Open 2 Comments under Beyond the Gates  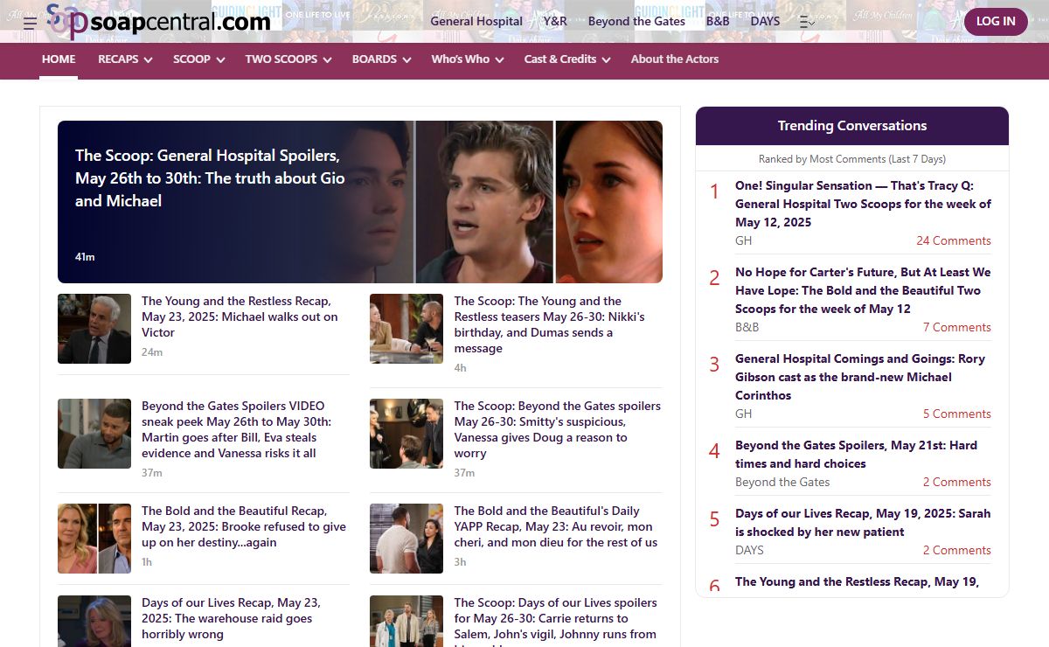pyautogui.click(x=957, y=482)
